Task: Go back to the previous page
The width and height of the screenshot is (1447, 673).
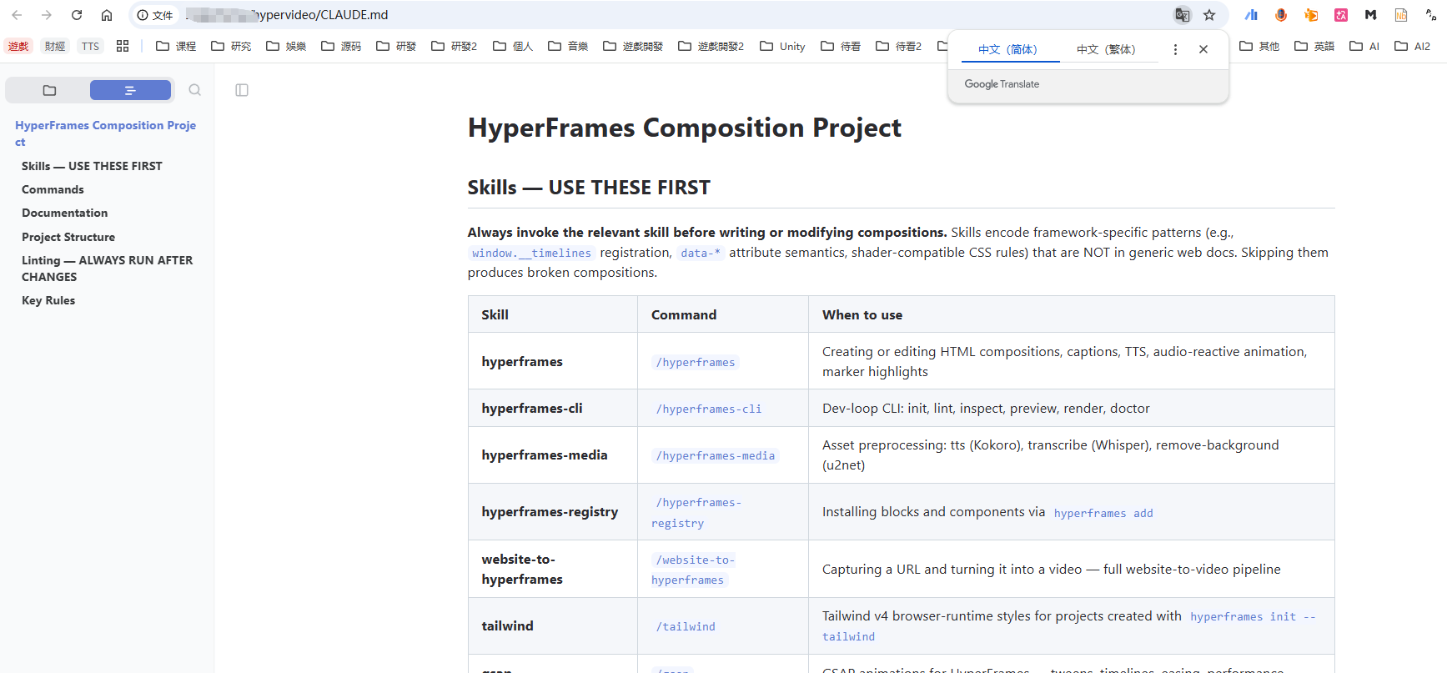Action: [17, 15]
